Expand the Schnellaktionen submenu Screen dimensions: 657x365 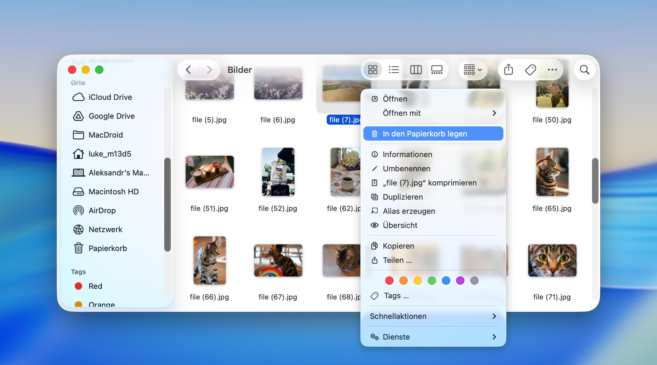click(433, 316)
